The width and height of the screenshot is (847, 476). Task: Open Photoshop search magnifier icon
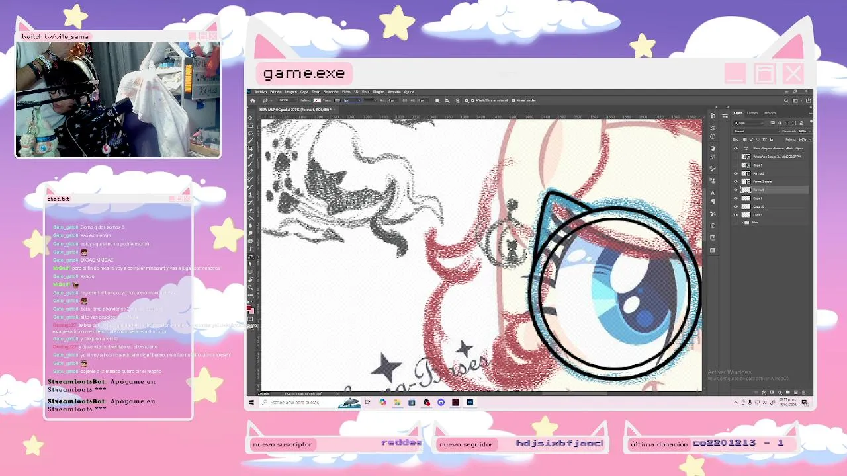[786, 100]
